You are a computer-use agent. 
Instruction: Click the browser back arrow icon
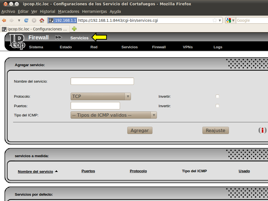4,20
